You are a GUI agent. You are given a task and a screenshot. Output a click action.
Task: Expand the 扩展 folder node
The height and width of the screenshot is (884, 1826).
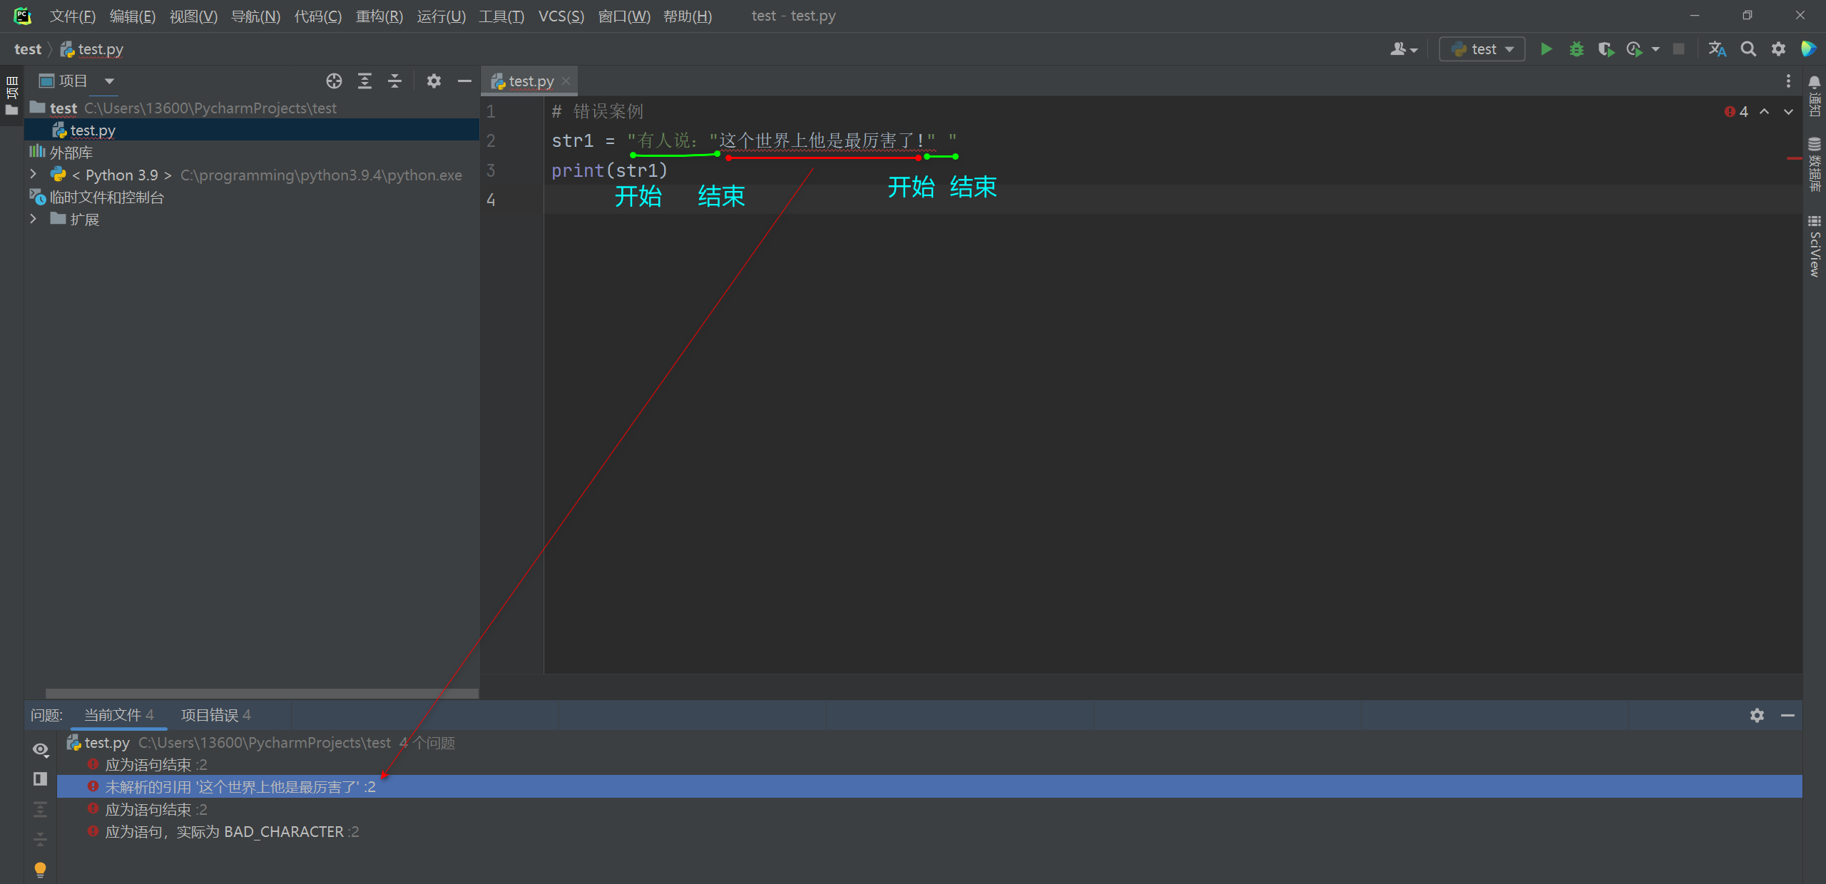coord(33,220)
